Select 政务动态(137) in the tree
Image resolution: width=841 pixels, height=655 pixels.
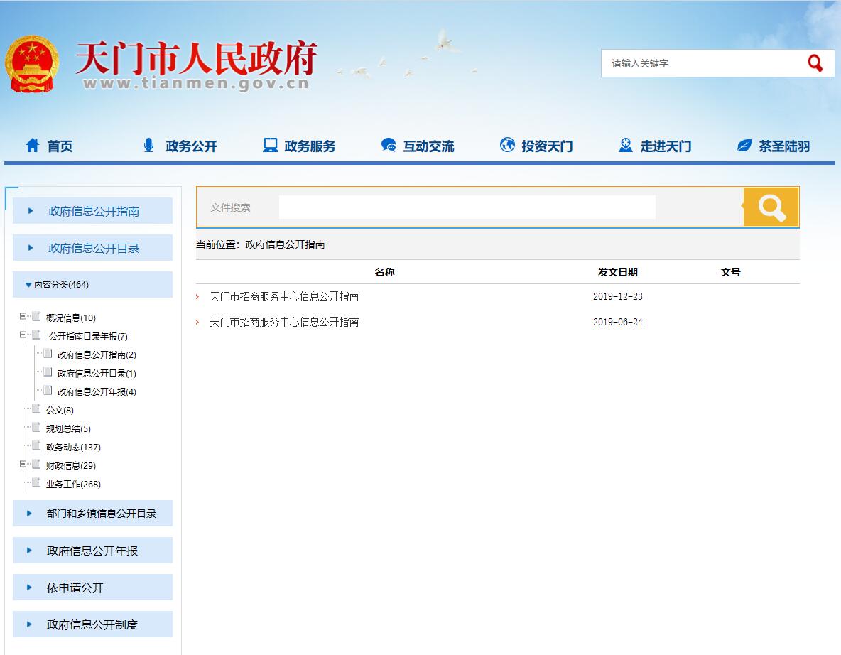(73, 447)
